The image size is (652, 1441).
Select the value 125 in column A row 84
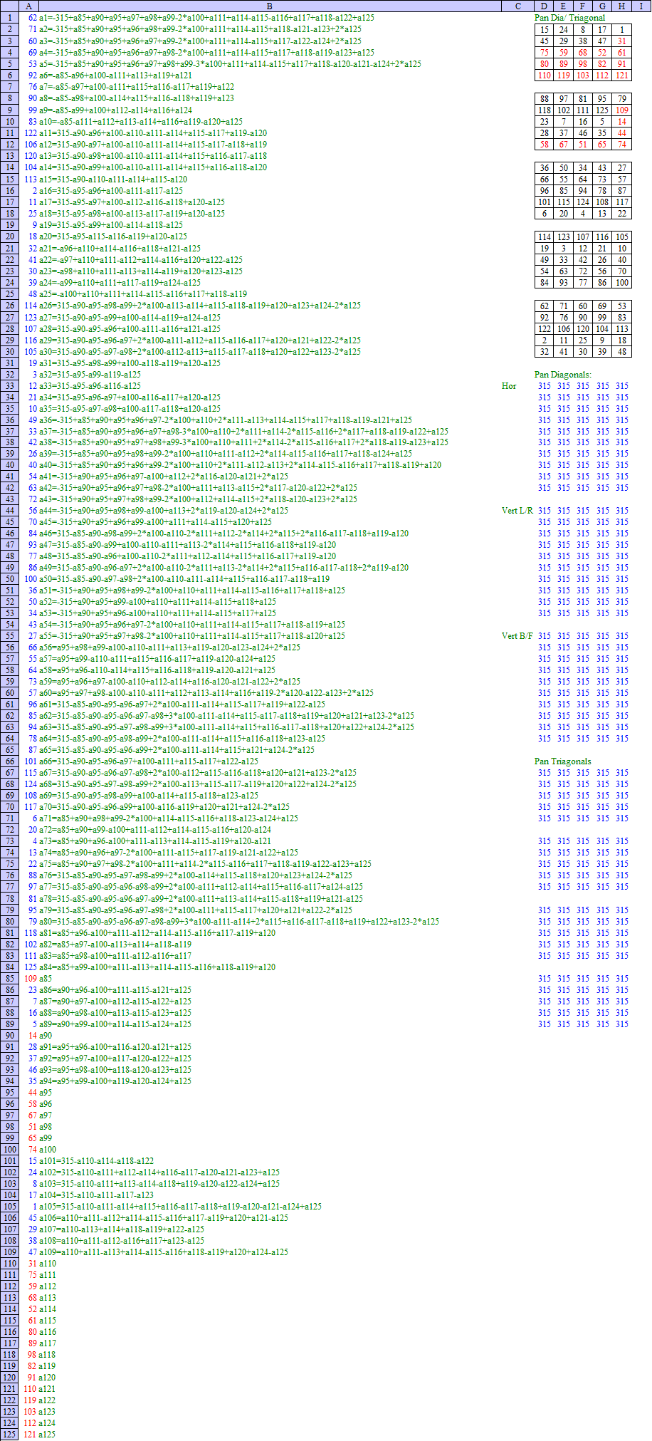(30, 967)
